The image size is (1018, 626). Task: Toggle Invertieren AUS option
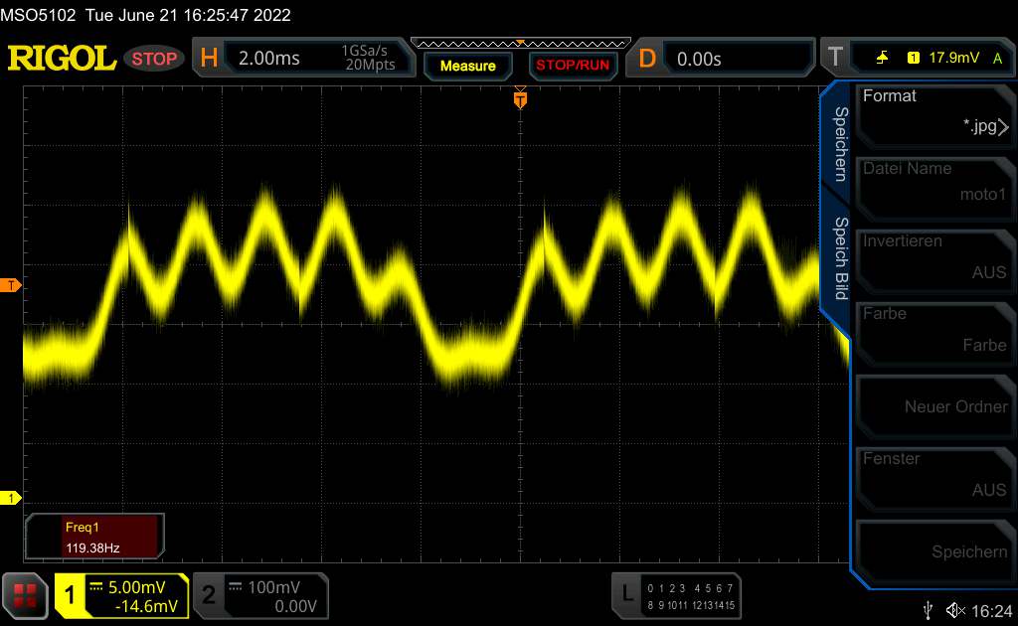click(934, 260)
